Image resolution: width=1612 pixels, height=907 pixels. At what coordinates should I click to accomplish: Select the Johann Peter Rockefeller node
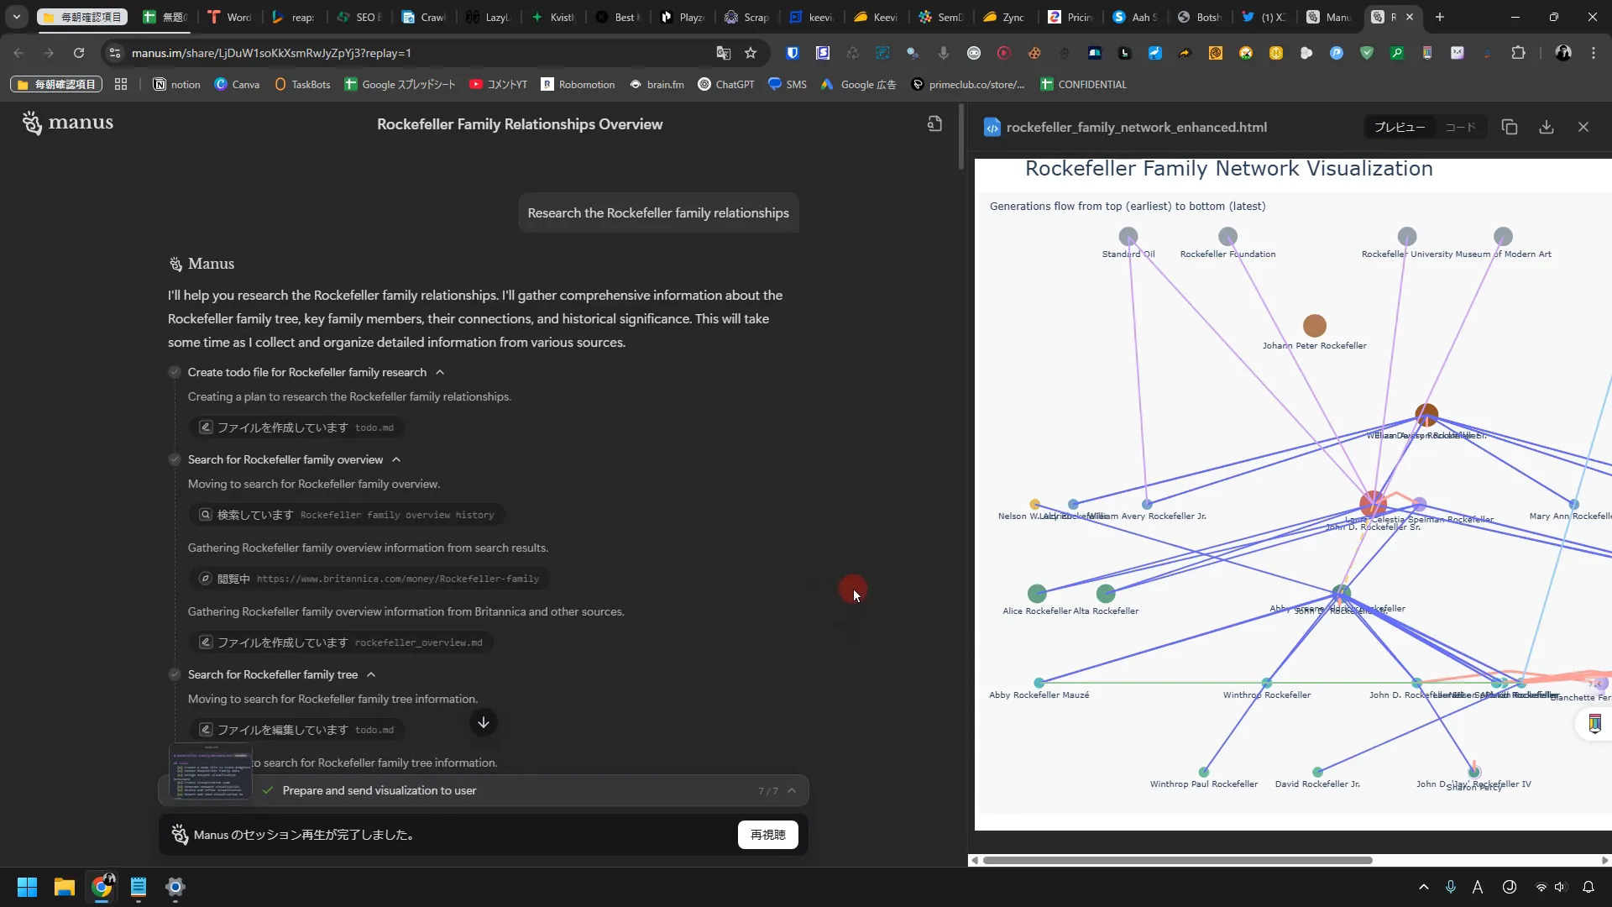(x=1315, y=325)
